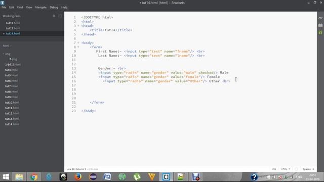Open the Windows Start button
Image resolution: width=324 pixels, height=182 pixels.
[x=6, y=177]
